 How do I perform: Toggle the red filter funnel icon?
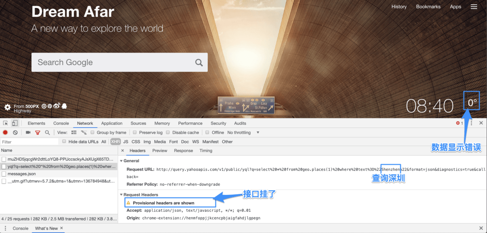38,133
